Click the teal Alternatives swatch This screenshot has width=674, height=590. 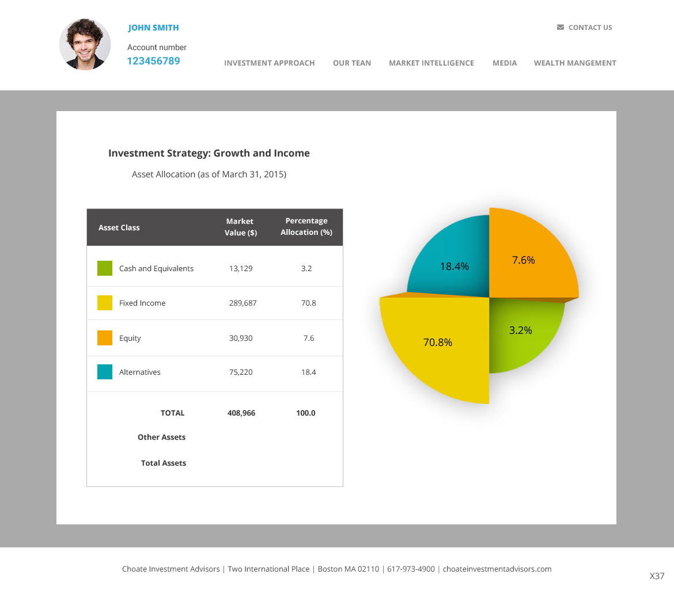tap(104, 372)
